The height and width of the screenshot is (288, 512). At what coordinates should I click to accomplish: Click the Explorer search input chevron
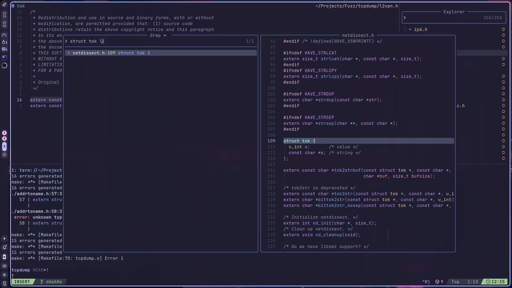coord(405,18)
